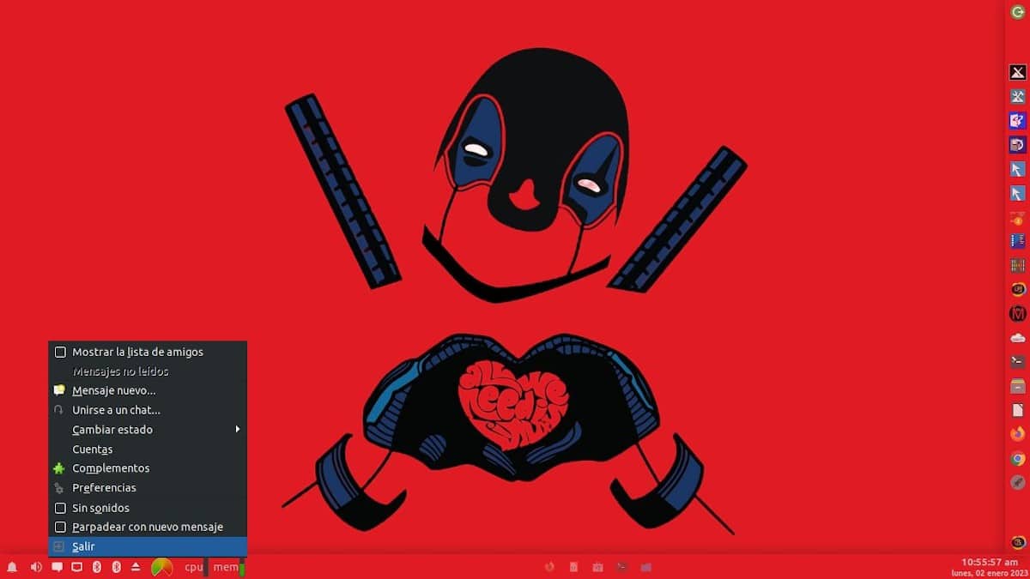
Task: Open the white cloud icon in side panel
Action: pyautogui.click(x=1018, y=337)
